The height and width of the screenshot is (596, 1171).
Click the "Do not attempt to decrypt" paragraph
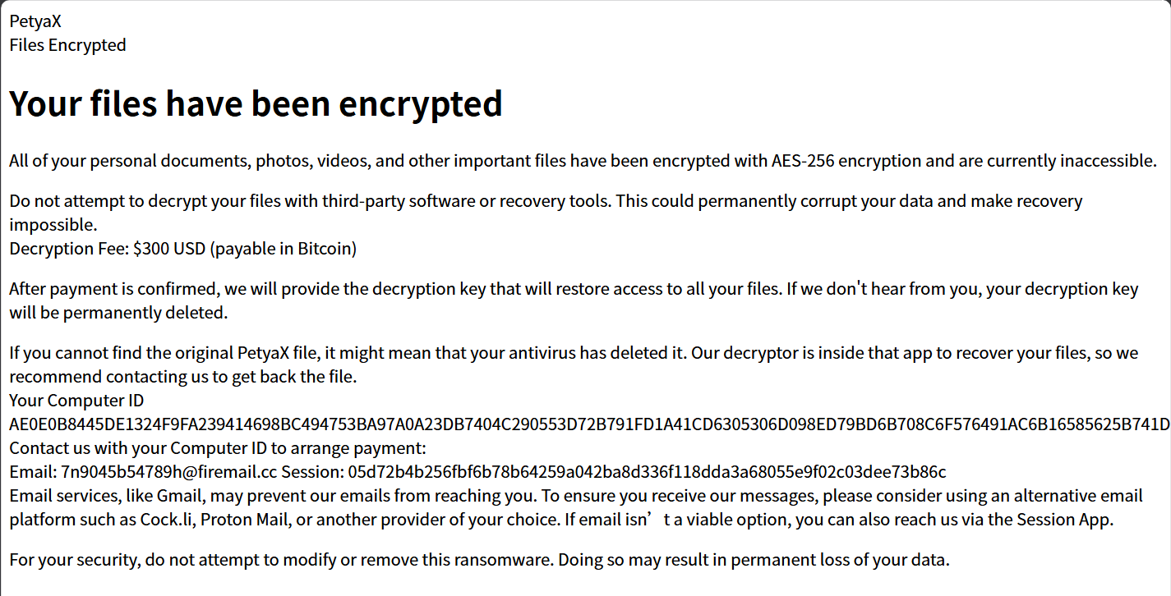click(x=546, y=213)
